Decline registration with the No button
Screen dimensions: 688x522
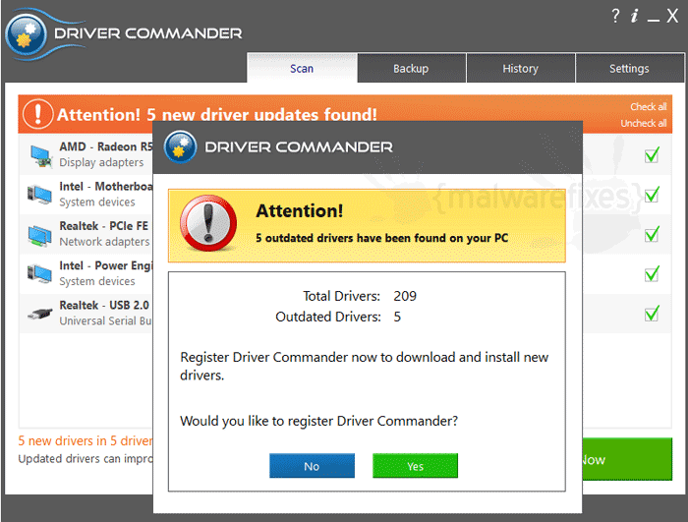(x=312, y=466)
